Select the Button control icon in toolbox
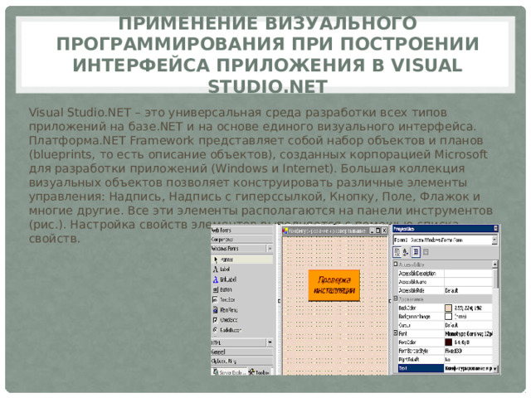 click(x=216, y=289)
